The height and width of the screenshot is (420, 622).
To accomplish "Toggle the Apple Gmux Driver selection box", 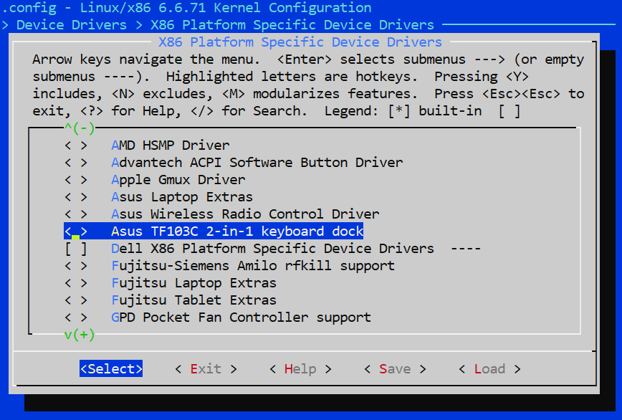I will pyautogui.click(x=76, y=180).
